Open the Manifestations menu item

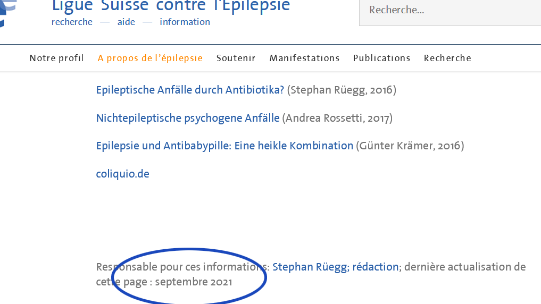304,58
